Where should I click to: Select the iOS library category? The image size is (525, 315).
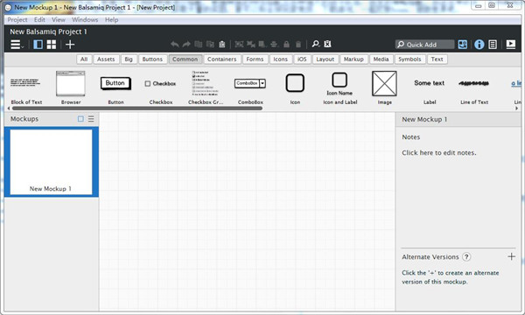pyautogui.click(x=302, y=59)
